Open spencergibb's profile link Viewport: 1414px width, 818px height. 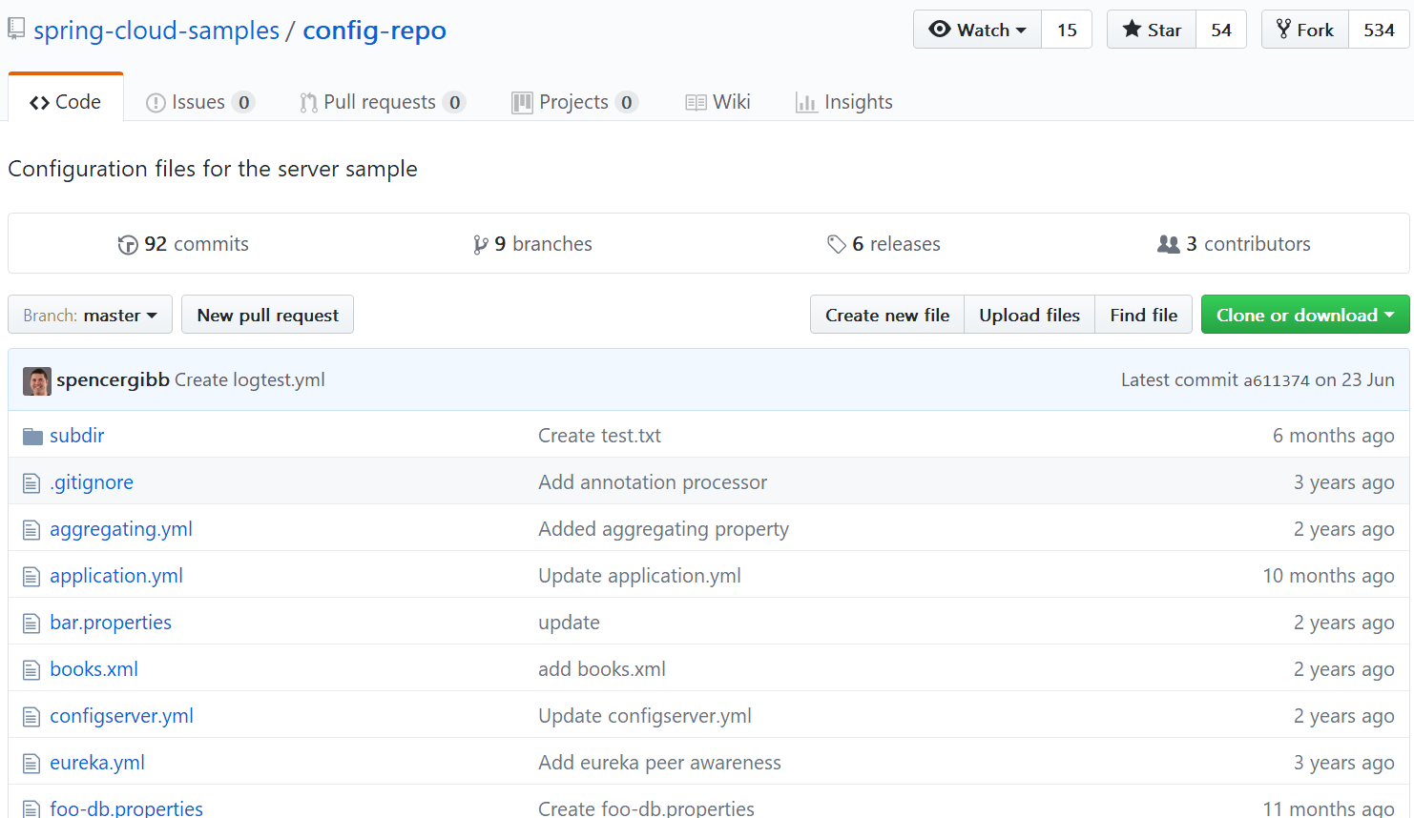coord(113,379)
